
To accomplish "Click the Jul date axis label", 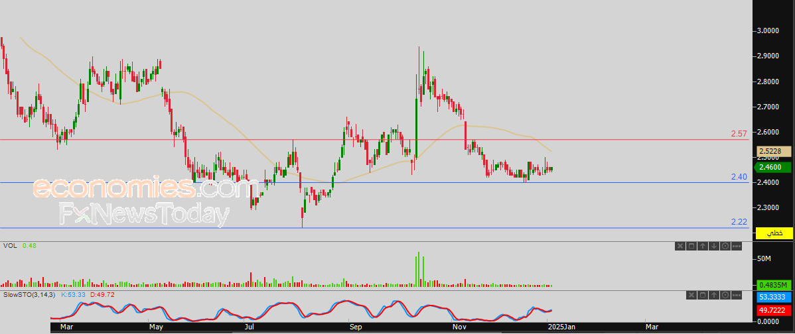I will (x=249, y=328).
